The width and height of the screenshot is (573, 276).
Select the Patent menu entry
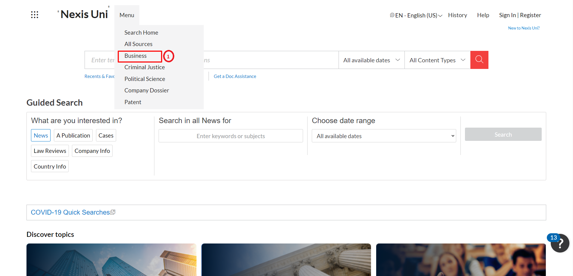click(133, 102)
